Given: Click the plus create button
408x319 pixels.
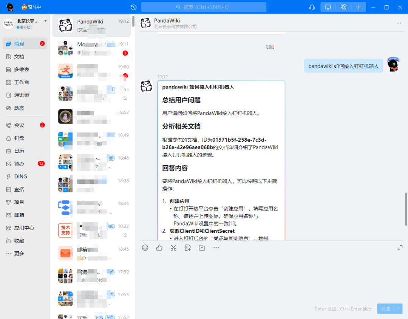Looking at the screenshot, I should (x=359, y=7).
